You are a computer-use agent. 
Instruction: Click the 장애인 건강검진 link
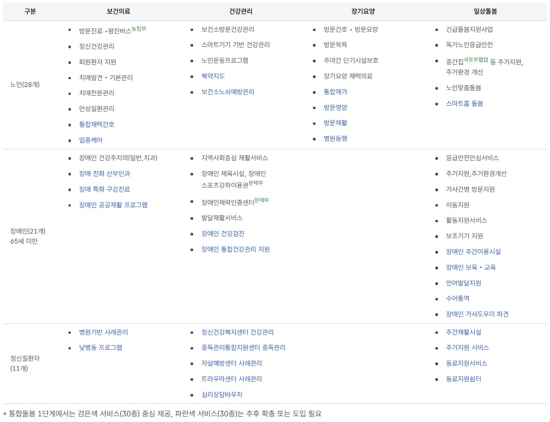point(223,234)
